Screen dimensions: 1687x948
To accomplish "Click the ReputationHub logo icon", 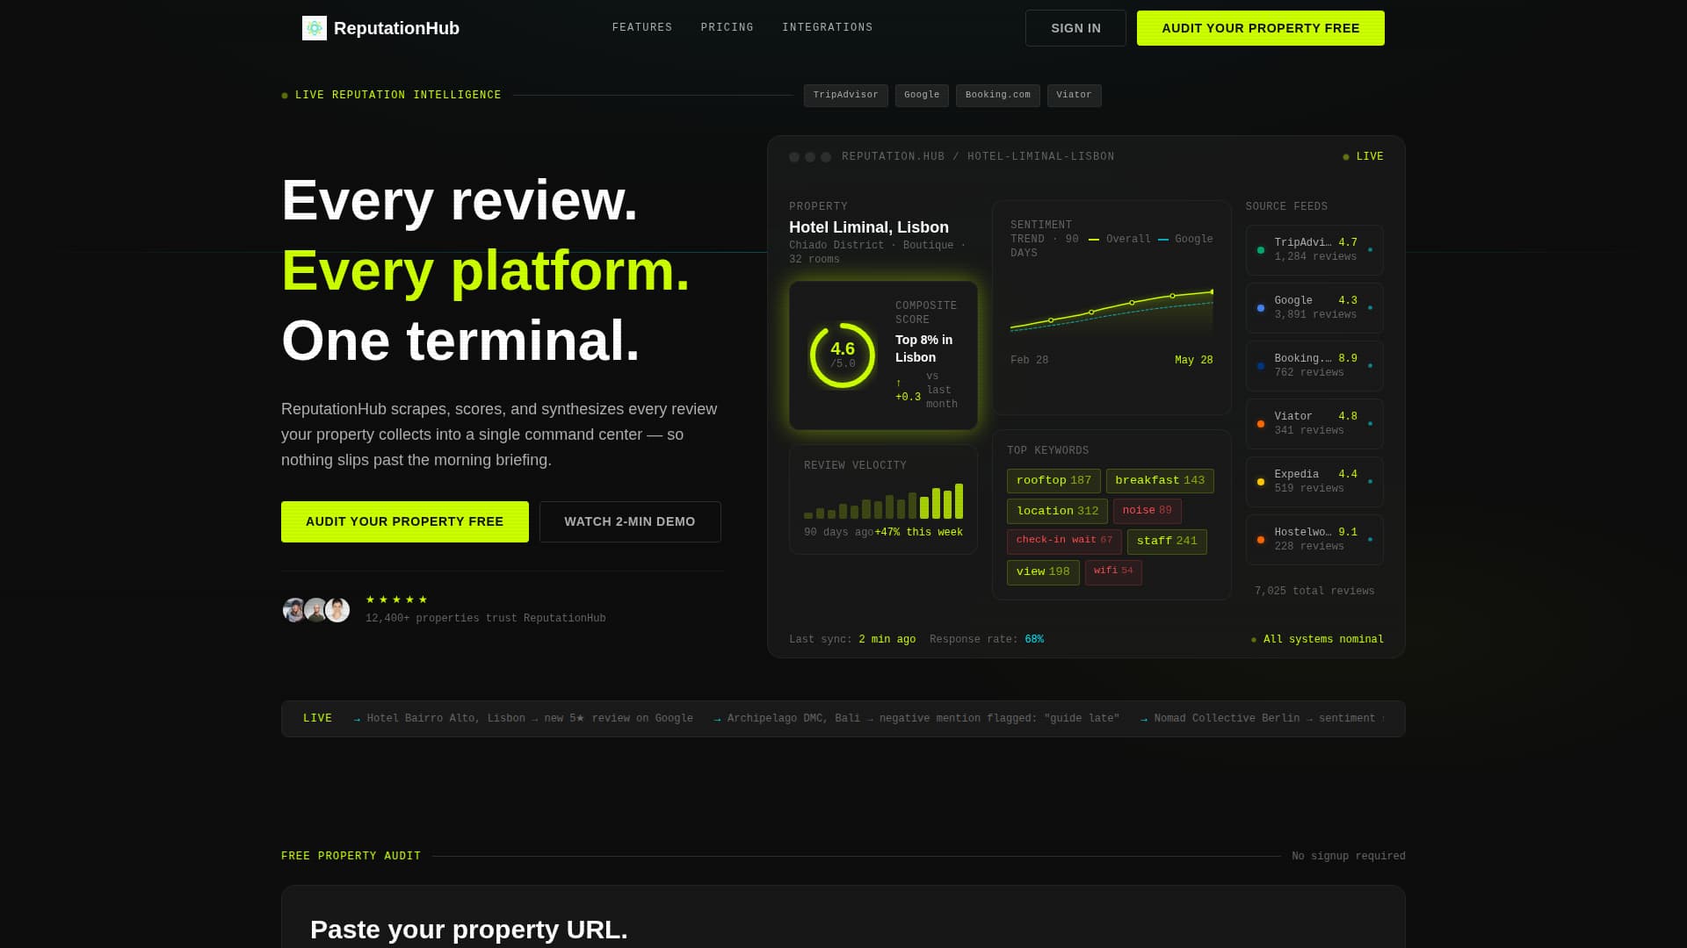I will 315,28.
